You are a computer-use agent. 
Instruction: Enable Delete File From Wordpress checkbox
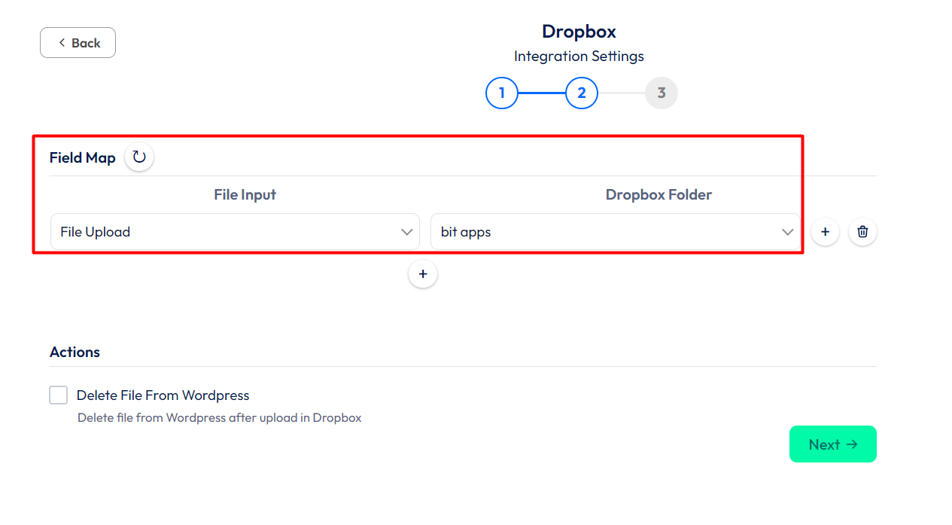coord(59,395)
